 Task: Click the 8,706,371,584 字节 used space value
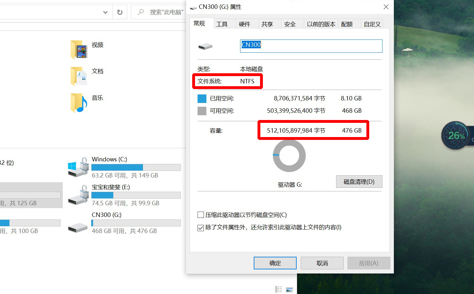[x=299, y=98]
